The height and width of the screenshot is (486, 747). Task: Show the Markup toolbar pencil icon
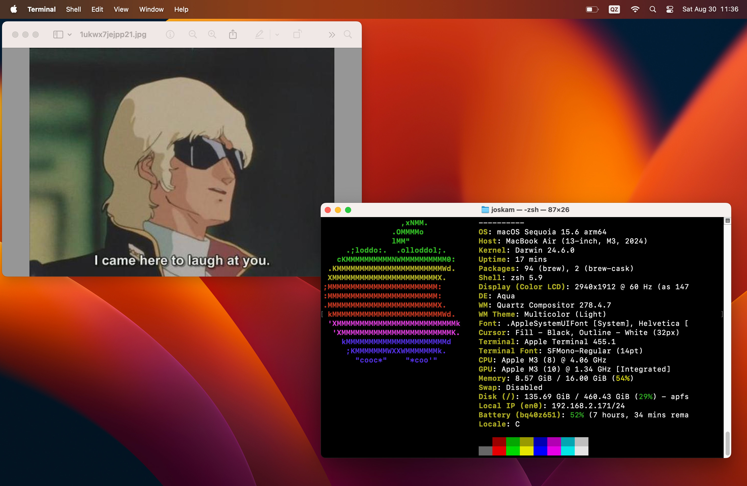tap(259, 34)
